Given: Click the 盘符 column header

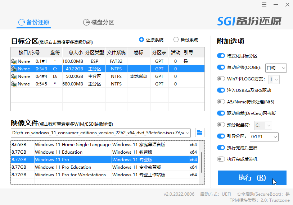Looking at the screenshot, I should pos(55,52).
